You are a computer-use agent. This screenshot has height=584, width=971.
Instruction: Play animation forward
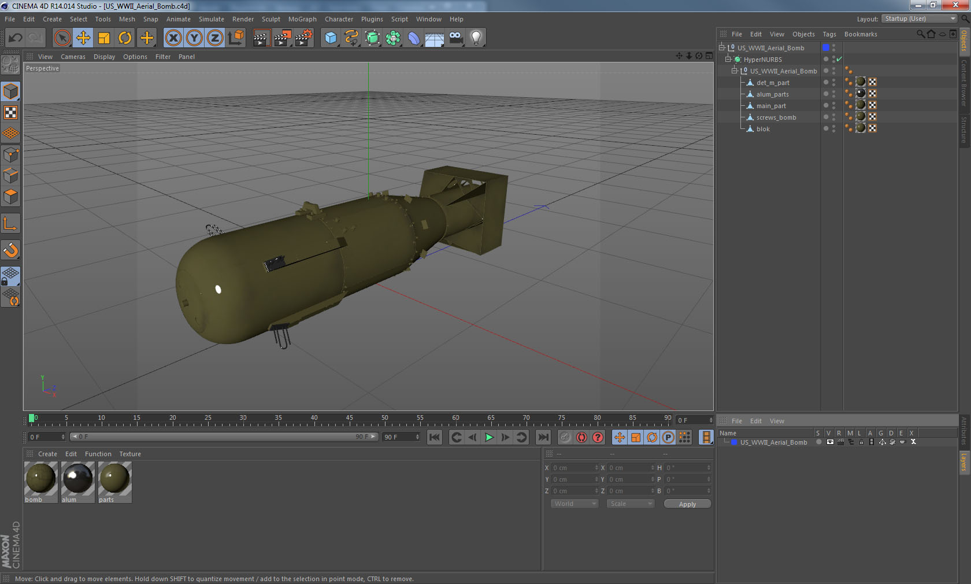(x=489, y=437)
